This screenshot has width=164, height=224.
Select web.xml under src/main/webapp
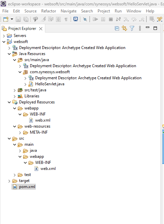pos(48,169)
